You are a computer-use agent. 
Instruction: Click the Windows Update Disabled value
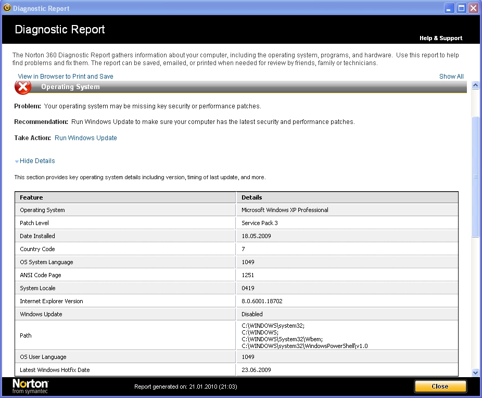[252, 314]
